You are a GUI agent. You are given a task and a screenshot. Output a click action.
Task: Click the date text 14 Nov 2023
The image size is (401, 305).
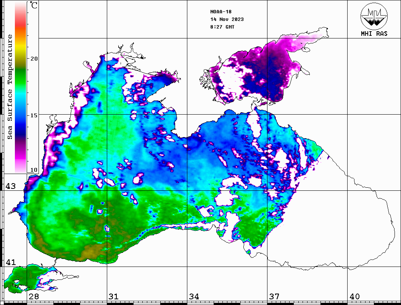coord(227,19)
